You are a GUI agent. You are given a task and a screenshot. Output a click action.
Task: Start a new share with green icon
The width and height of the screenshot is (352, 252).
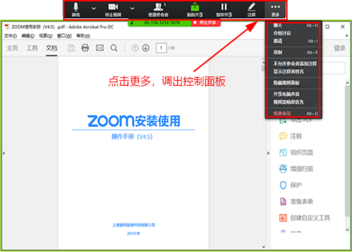click(195, 10)
